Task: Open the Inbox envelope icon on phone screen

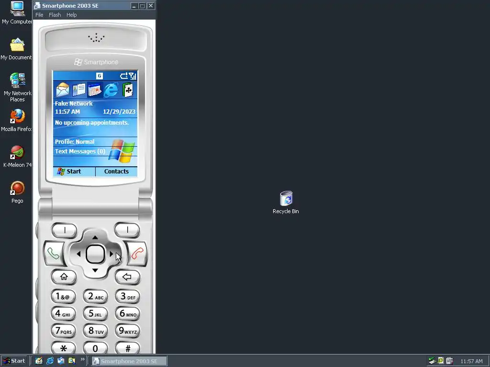Action: 63,90
